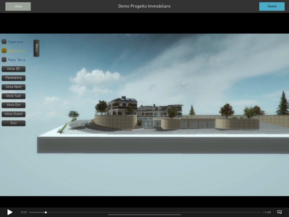Select Vista Ovest view
The width and height of the screenshot is (289, 217).
(x=13, y=114)
